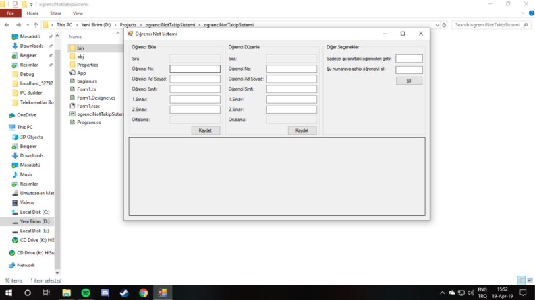Sort files by the Name column
Screen dimensions: 535x300
pos(75,37)
